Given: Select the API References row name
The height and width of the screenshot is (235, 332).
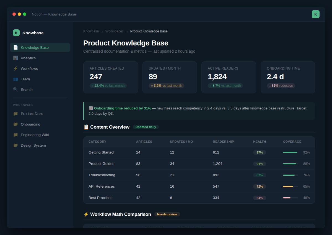Looking at the screenshot, I should click(102, 187).
